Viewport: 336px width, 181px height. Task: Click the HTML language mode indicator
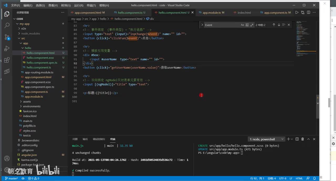click(299, 178)
